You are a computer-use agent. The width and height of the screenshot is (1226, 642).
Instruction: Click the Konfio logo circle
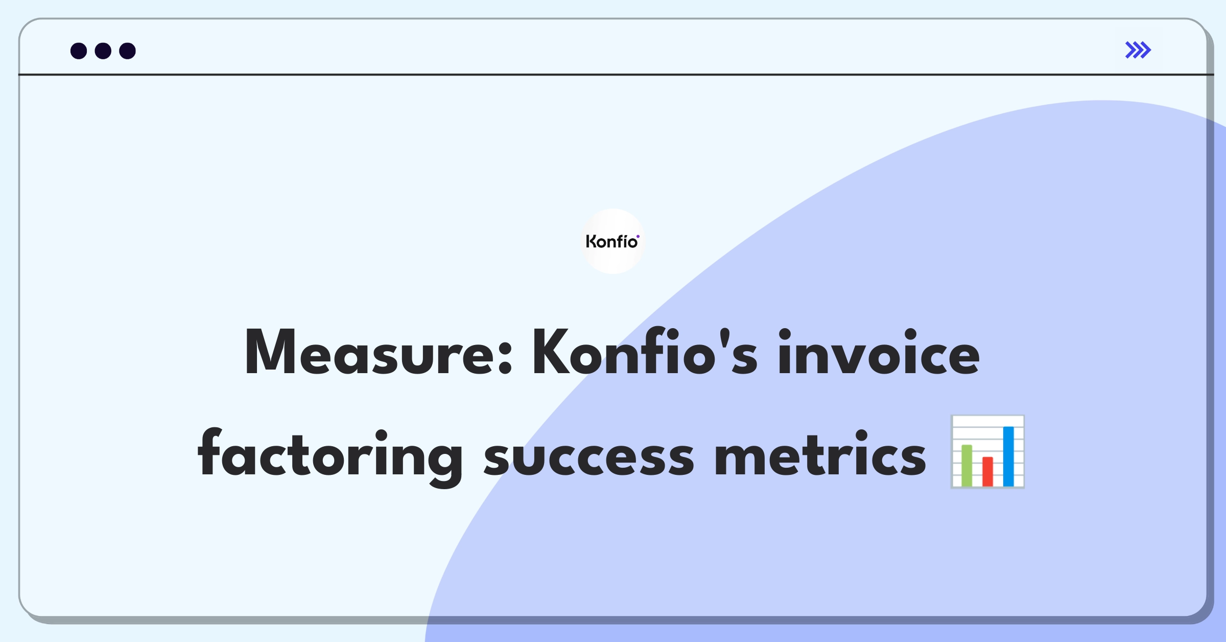(613, 241)
